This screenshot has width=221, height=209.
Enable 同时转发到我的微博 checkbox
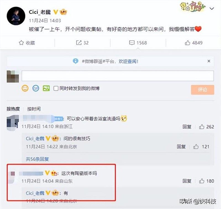tap(56, 88)
